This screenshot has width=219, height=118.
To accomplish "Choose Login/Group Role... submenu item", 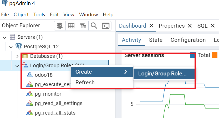I will tap(165, 74).
